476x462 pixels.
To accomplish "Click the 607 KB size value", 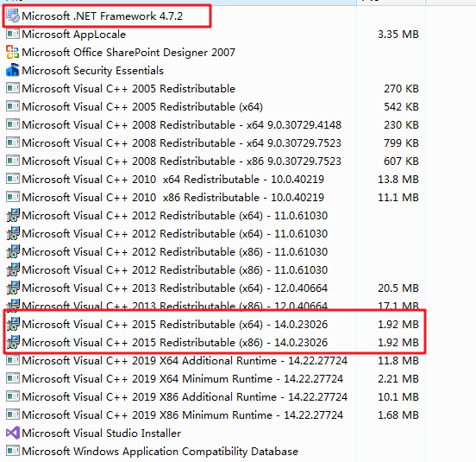I will point(401,161).
